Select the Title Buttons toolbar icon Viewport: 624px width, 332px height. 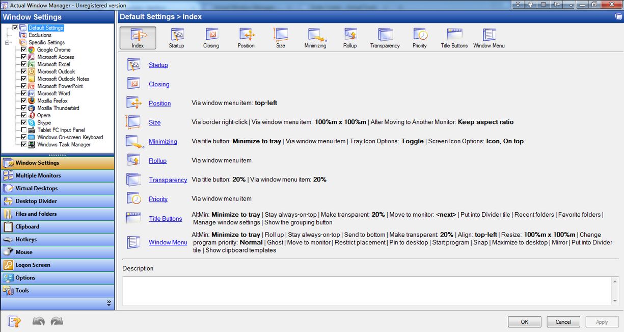[x=453, y=37]
